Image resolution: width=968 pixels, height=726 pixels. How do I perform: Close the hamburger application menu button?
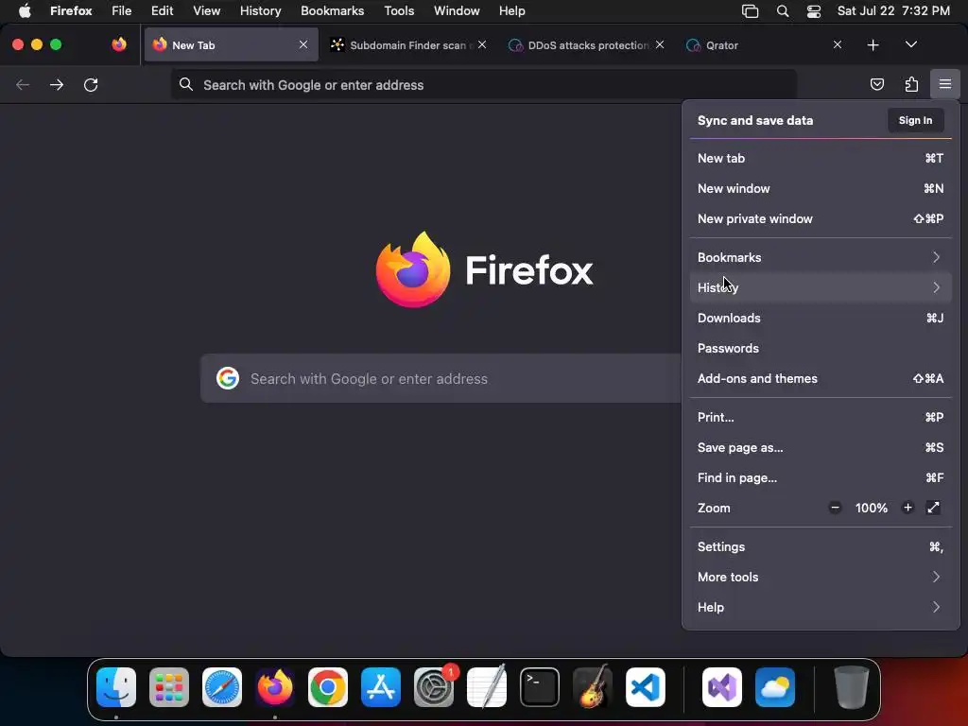945,84
